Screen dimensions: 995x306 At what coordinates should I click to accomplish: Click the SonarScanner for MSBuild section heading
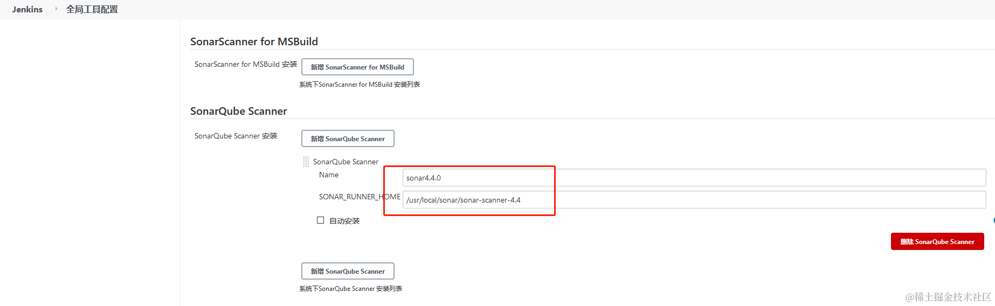[254, 41]
